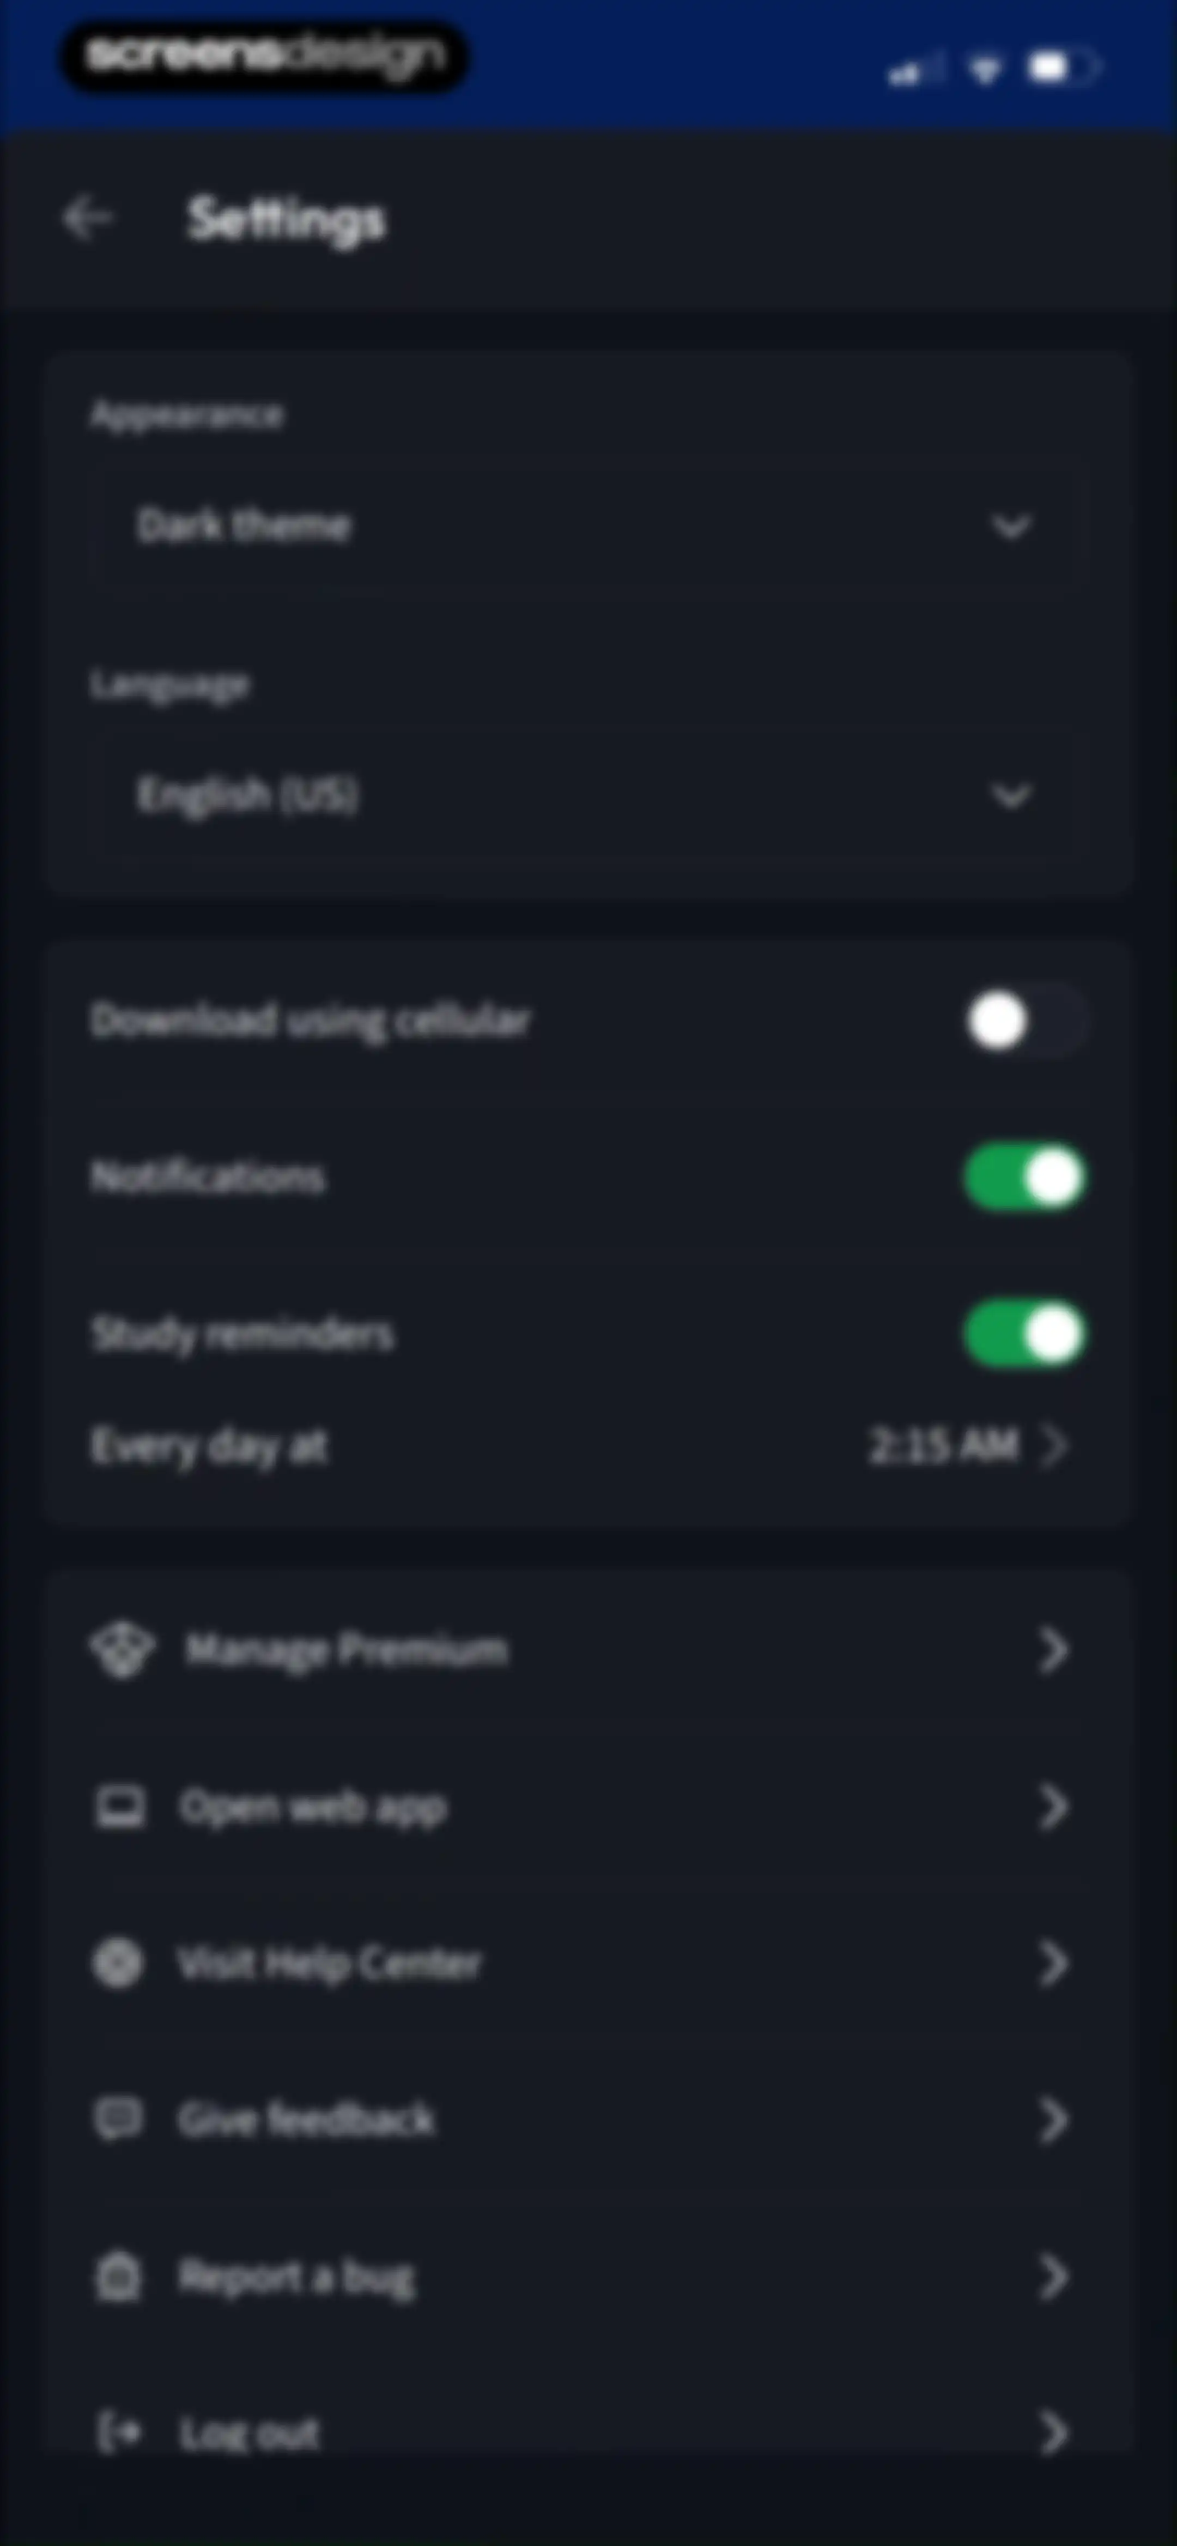Tap Give feedback label
Screen dimensions: 1177x2546
[x=305, y=2118]
